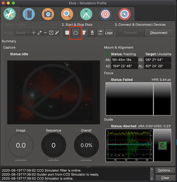
Task: Click log line 'CCD Simulator is online.'
Action: coord(38,178)
